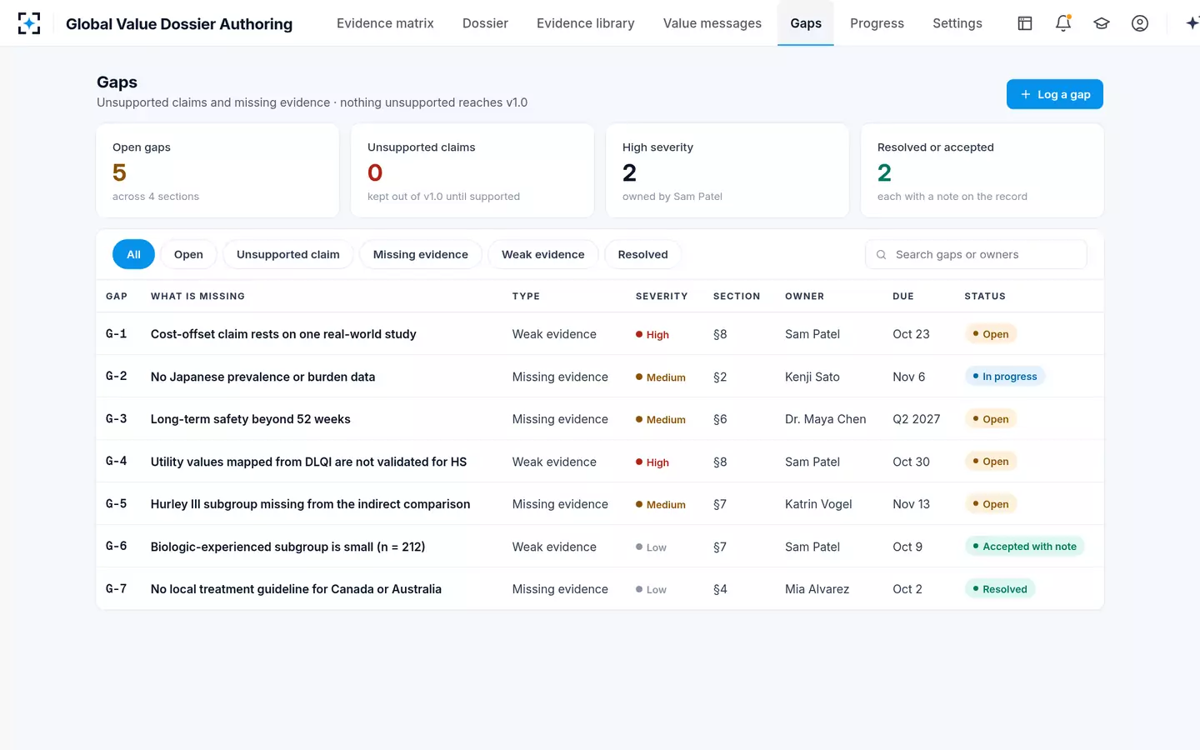
Task: Apply the Weak evidence filter chip
Action: point(543,254)
